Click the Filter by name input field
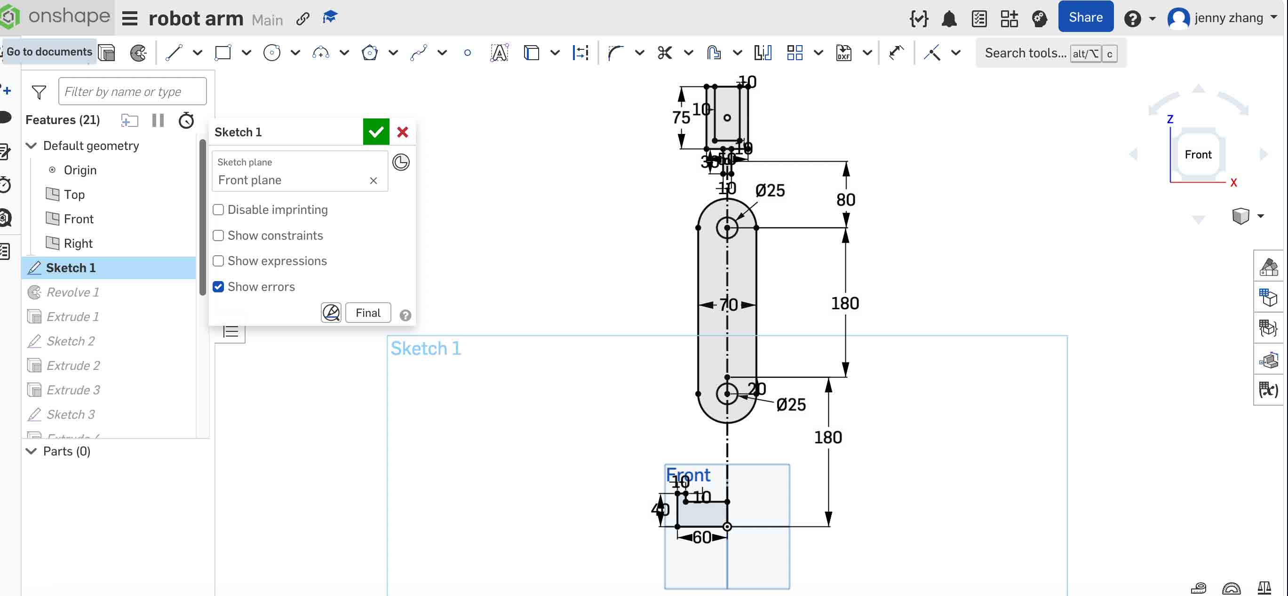The image size is (1288, 596). pos(132,91)
